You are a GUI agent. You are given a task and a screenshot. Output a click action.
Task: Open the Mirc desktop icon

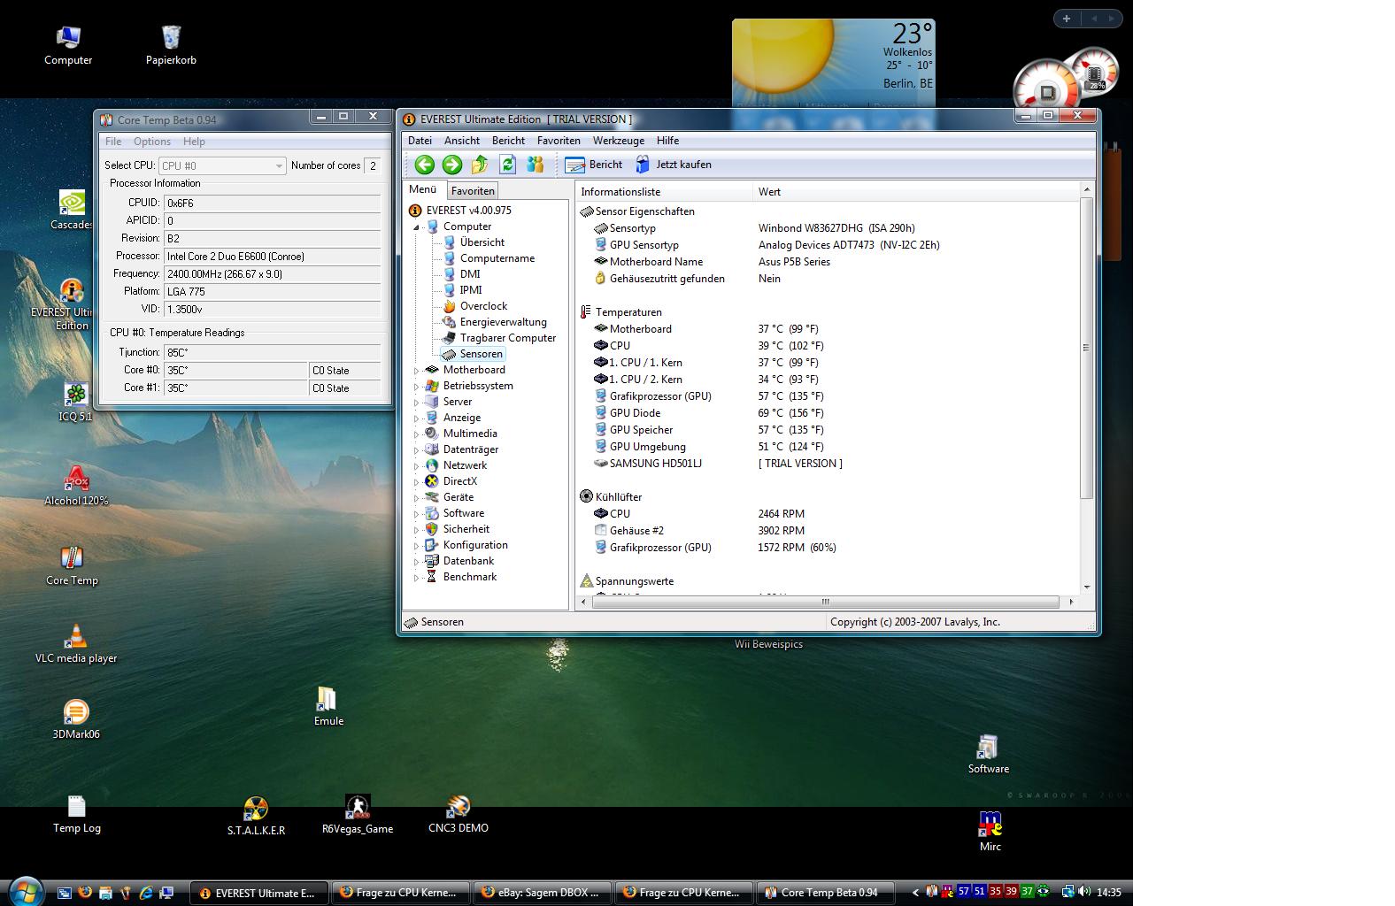coord(990,831)
